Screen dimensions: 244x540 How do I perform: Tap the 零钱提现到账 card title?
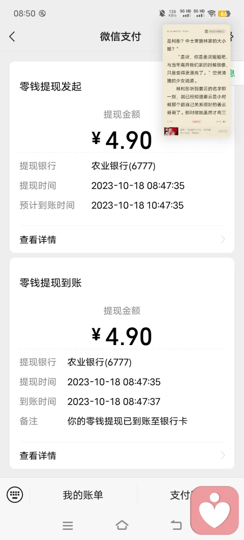coord(51,283)
